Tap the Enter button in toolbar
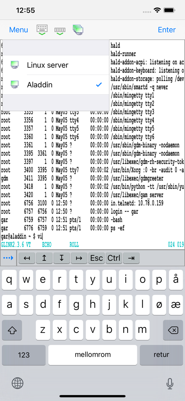Viewport: 185px width, 401px height. click(167, 30)
